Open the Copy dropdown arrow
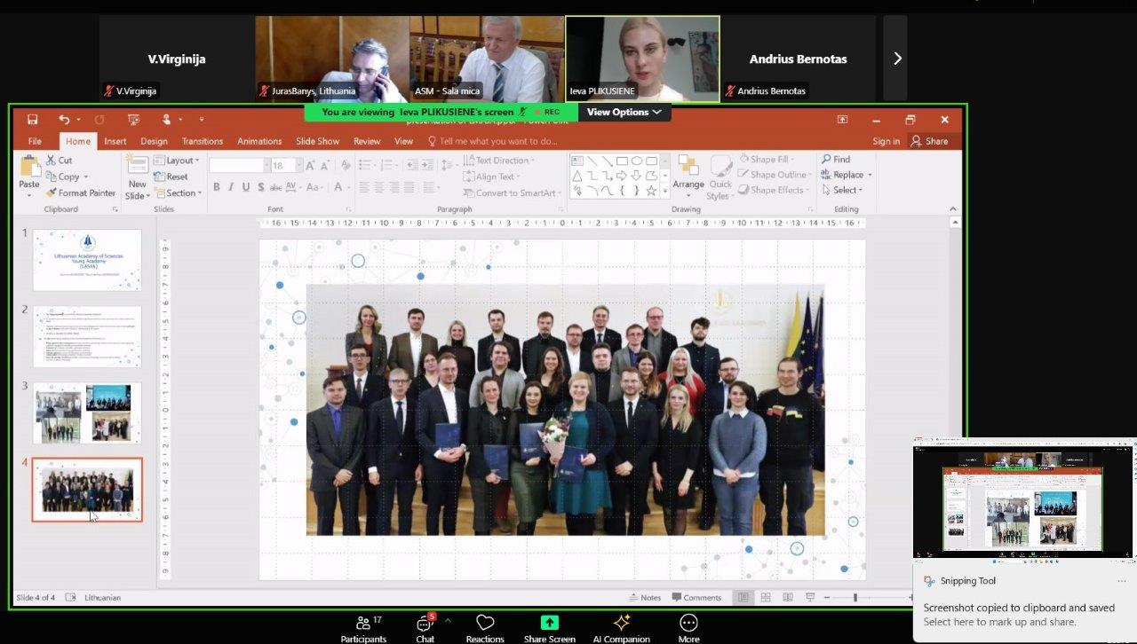The image size is (1137, 644). tap(86, 177)
